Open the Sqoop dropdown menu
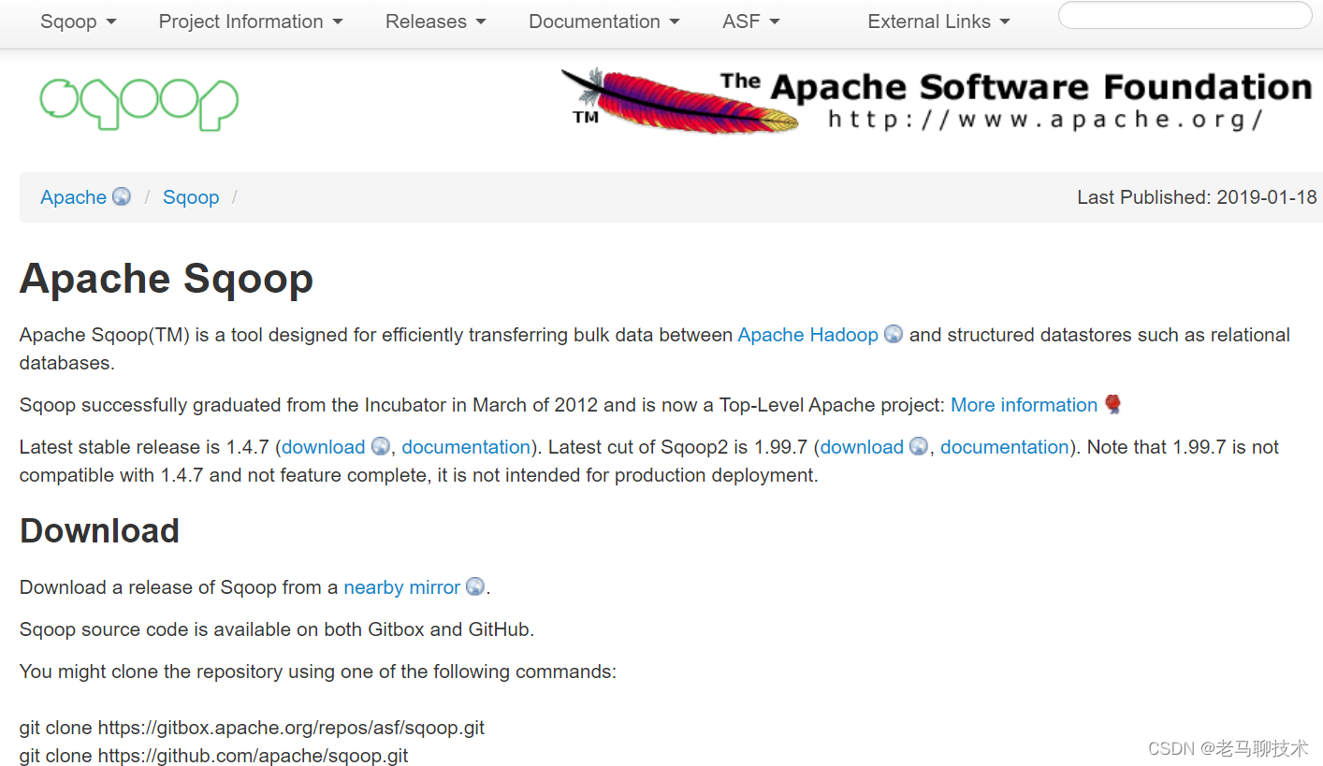Viewport: 1323px width, 766px height. pos(78,22)
